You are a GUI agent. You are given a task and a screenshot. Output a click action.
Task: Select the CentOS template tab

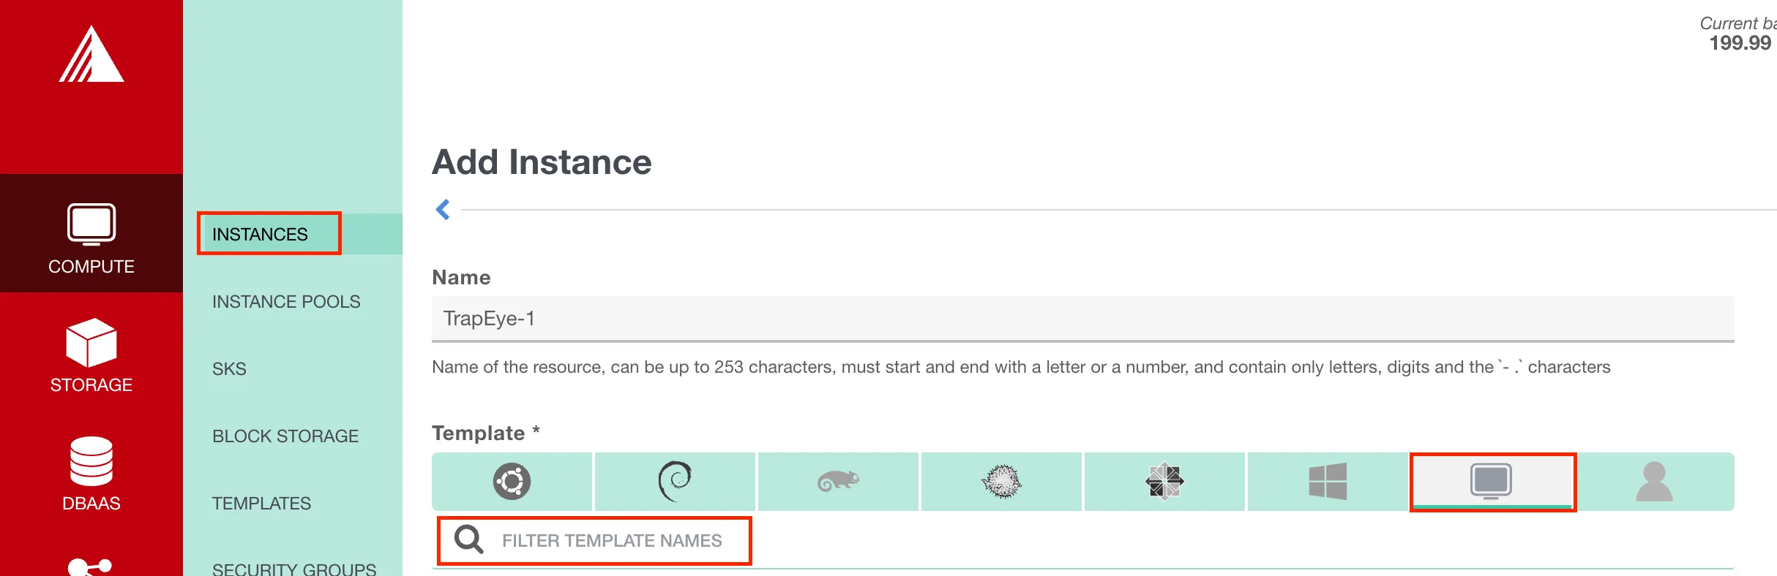click(x=1164, y=482)
